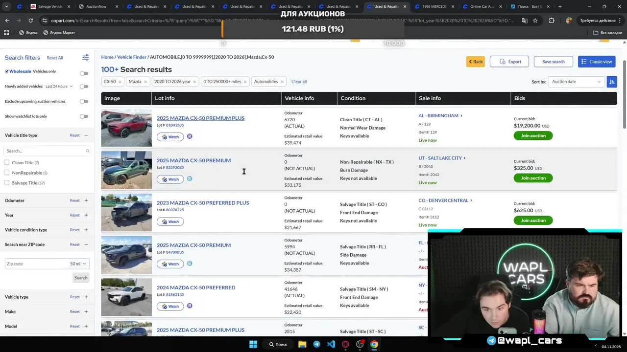Click Reset All search filters
The width and height of the screenshot is (627, 352).
pos(55,58)
